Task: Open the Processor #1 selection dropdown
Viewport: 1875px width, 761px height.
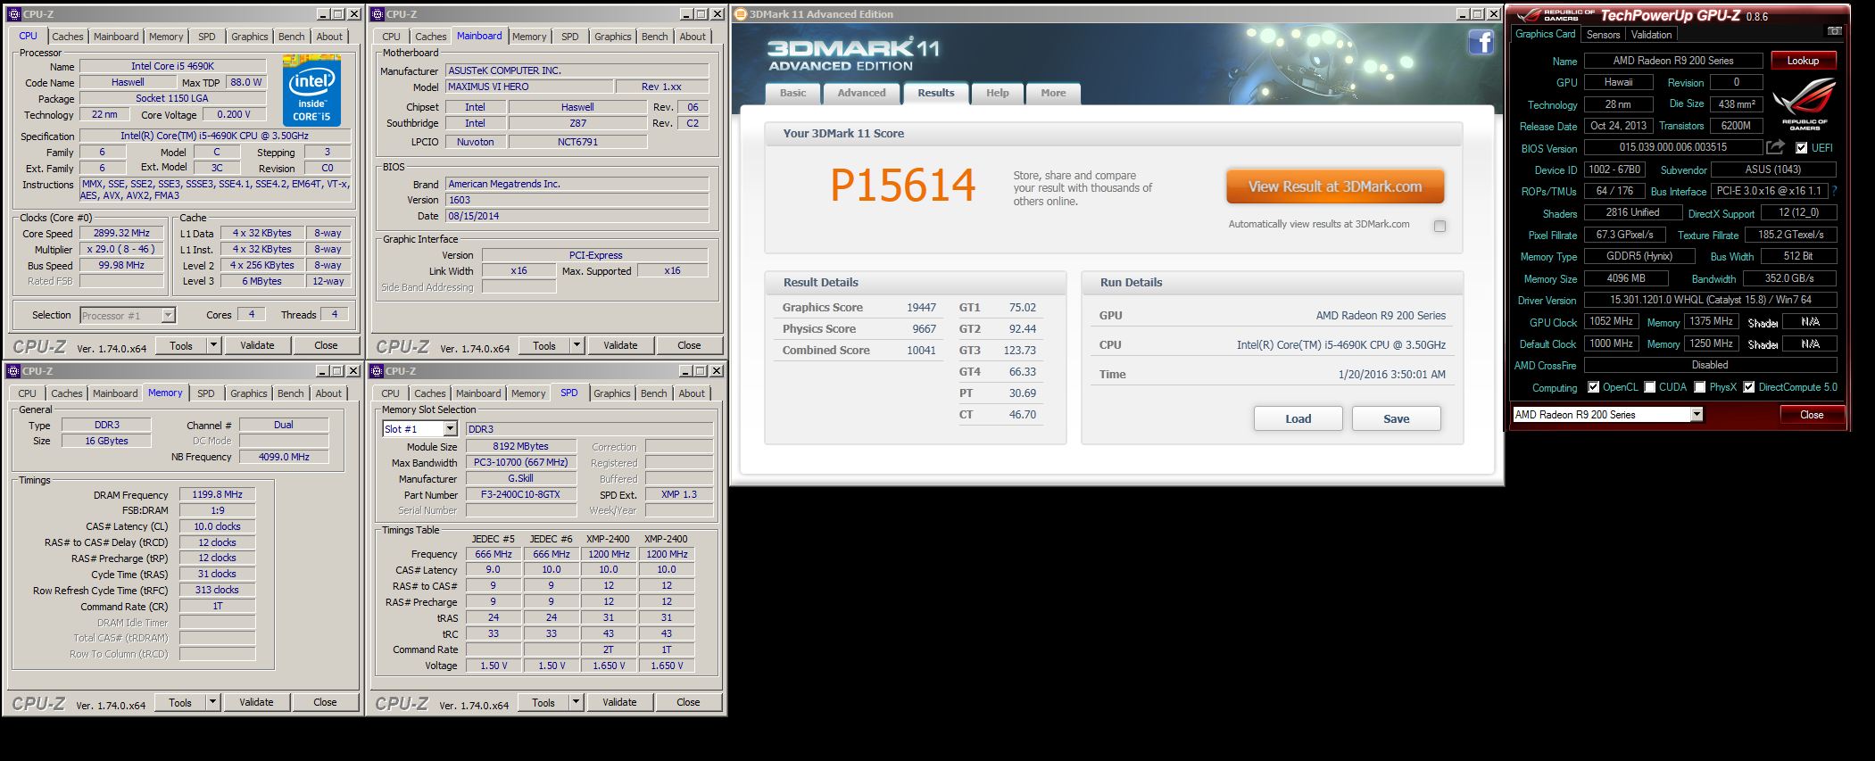Action: pyautogui.click(x=168, y=315)
